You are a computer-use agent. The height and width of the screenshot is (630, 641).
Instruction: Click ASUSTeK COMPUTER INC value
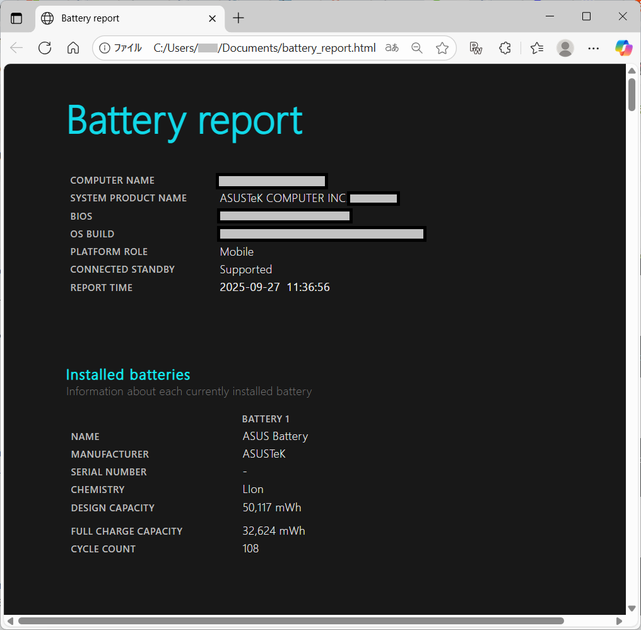click(283, 198)
